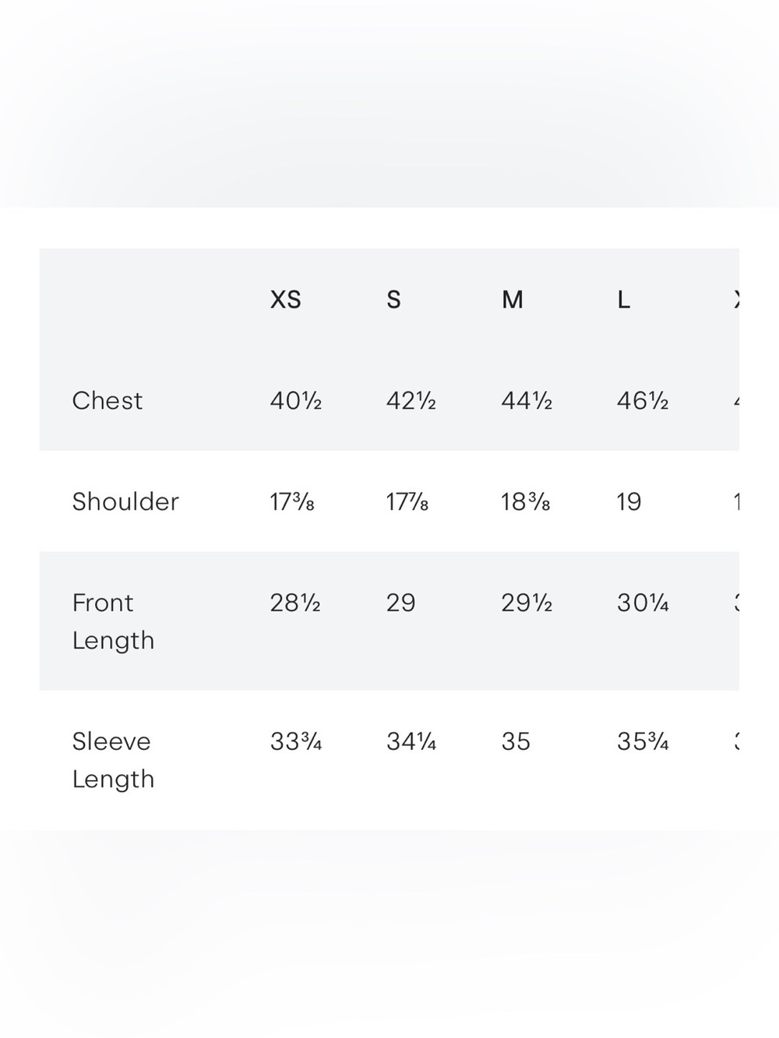Click the XS sleeve length value 33¾
The height and width of the screenshot is (1038, 779).
coord(296,741)
